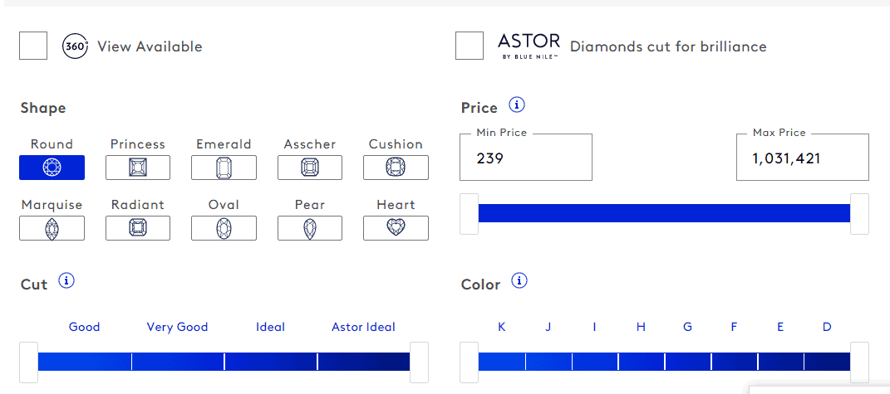Enable the 360° View Available checkbox
Viewport: 890px width, 394px height.
pos(33,46)
